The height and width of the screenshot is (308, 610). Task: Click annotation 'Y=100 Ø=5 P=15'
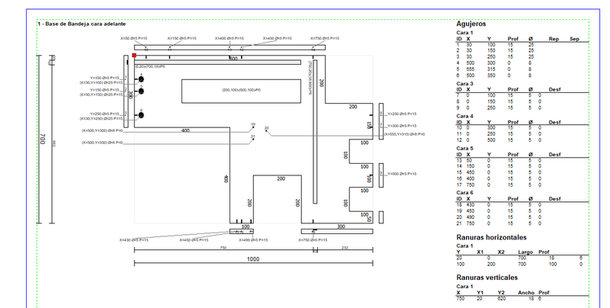pos(104,79)
